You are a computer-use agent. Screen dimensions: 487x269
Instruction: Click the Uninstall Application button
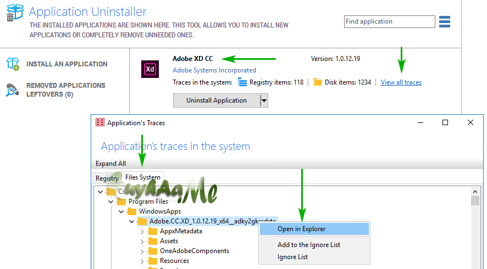[217, 100]
